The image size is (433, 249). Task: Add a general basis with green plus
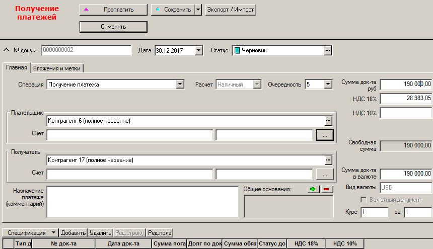313,189
